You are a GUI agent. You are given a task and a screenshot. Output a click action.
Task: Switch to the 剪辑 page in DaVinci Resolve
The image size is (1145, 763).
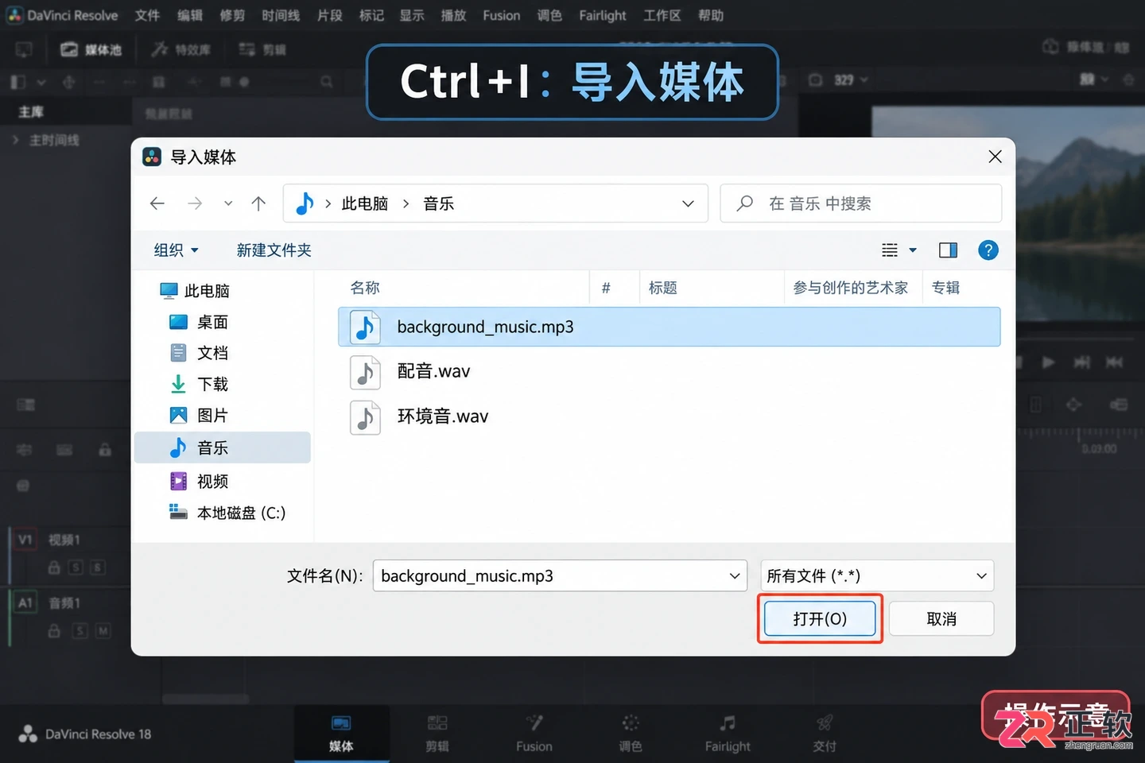tap(437, 734)
